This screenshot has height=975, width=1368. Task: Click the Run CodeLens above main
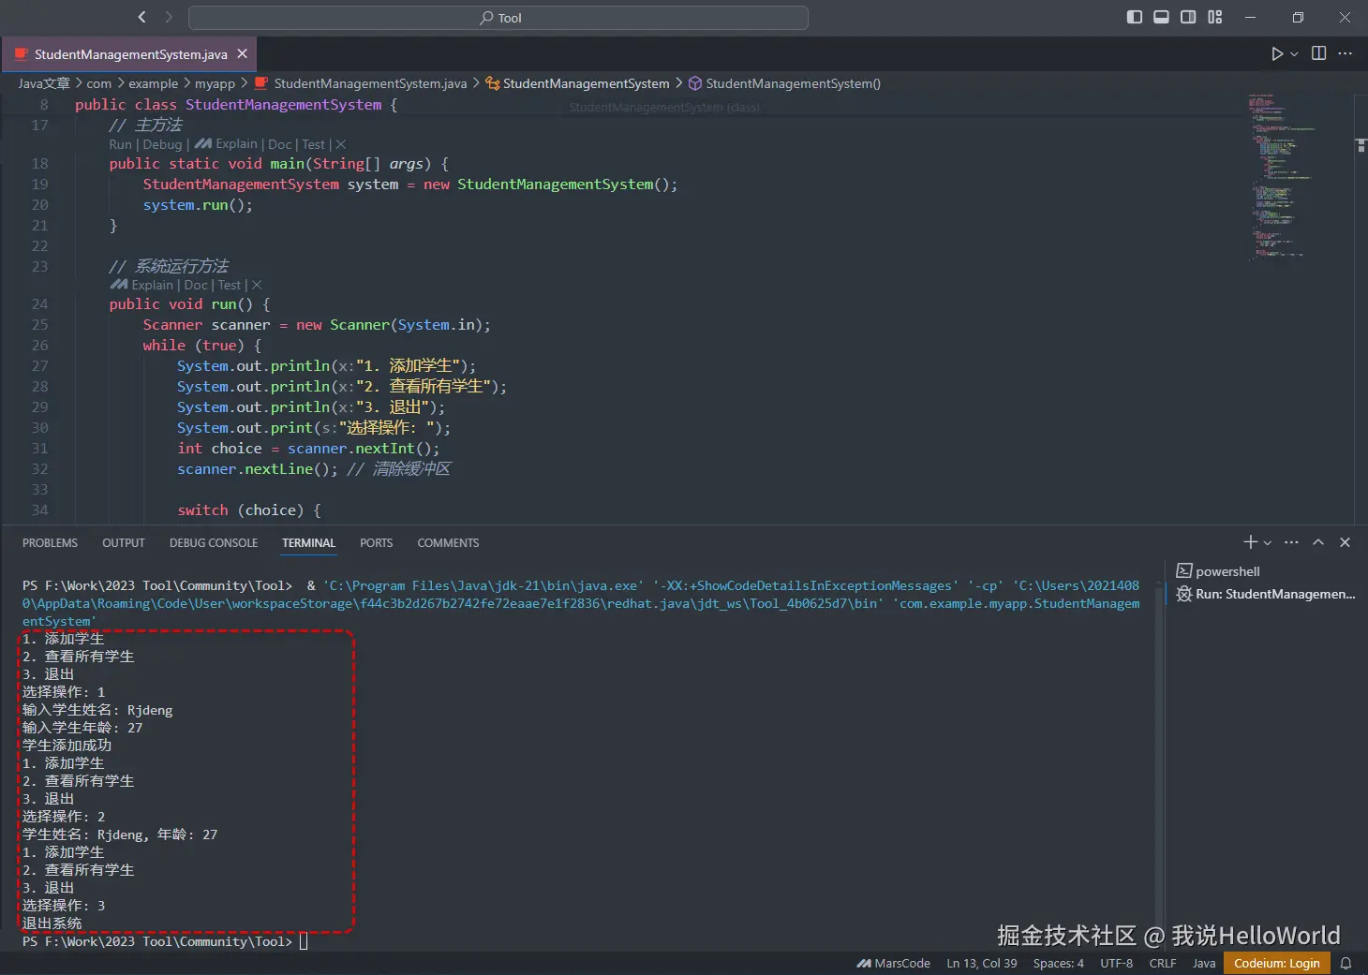120,144
